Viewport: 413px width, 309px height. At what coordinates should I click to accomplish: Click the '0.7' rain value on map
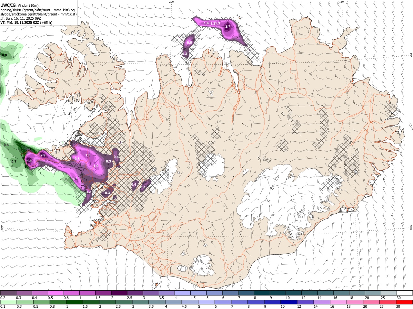click(x=14, y=162)
